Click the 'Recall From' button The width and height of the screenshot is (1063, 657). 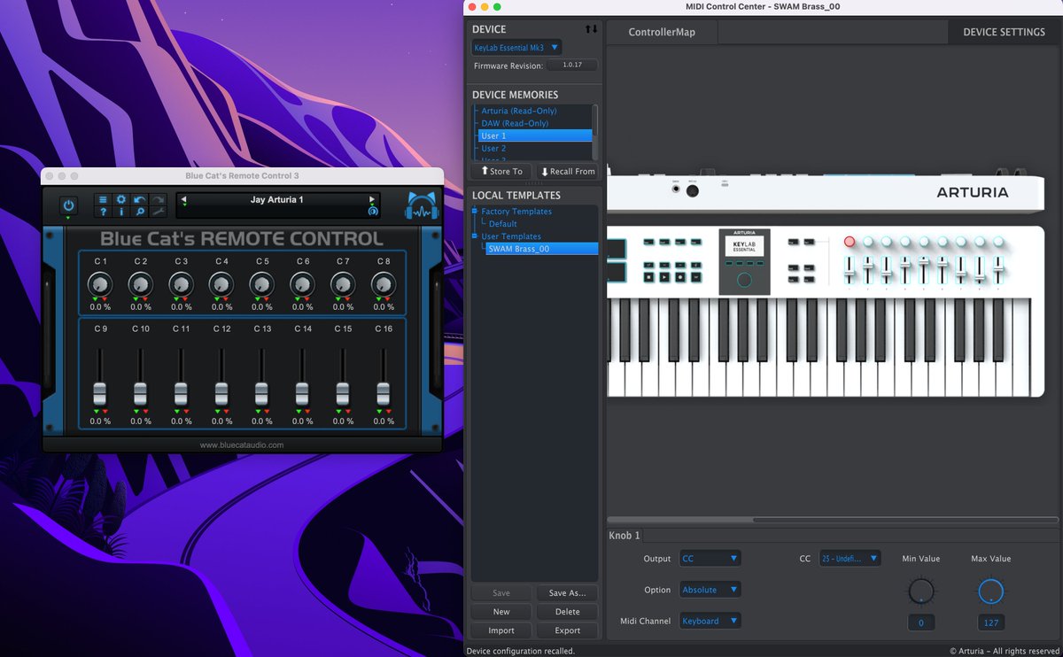(568, 172)
